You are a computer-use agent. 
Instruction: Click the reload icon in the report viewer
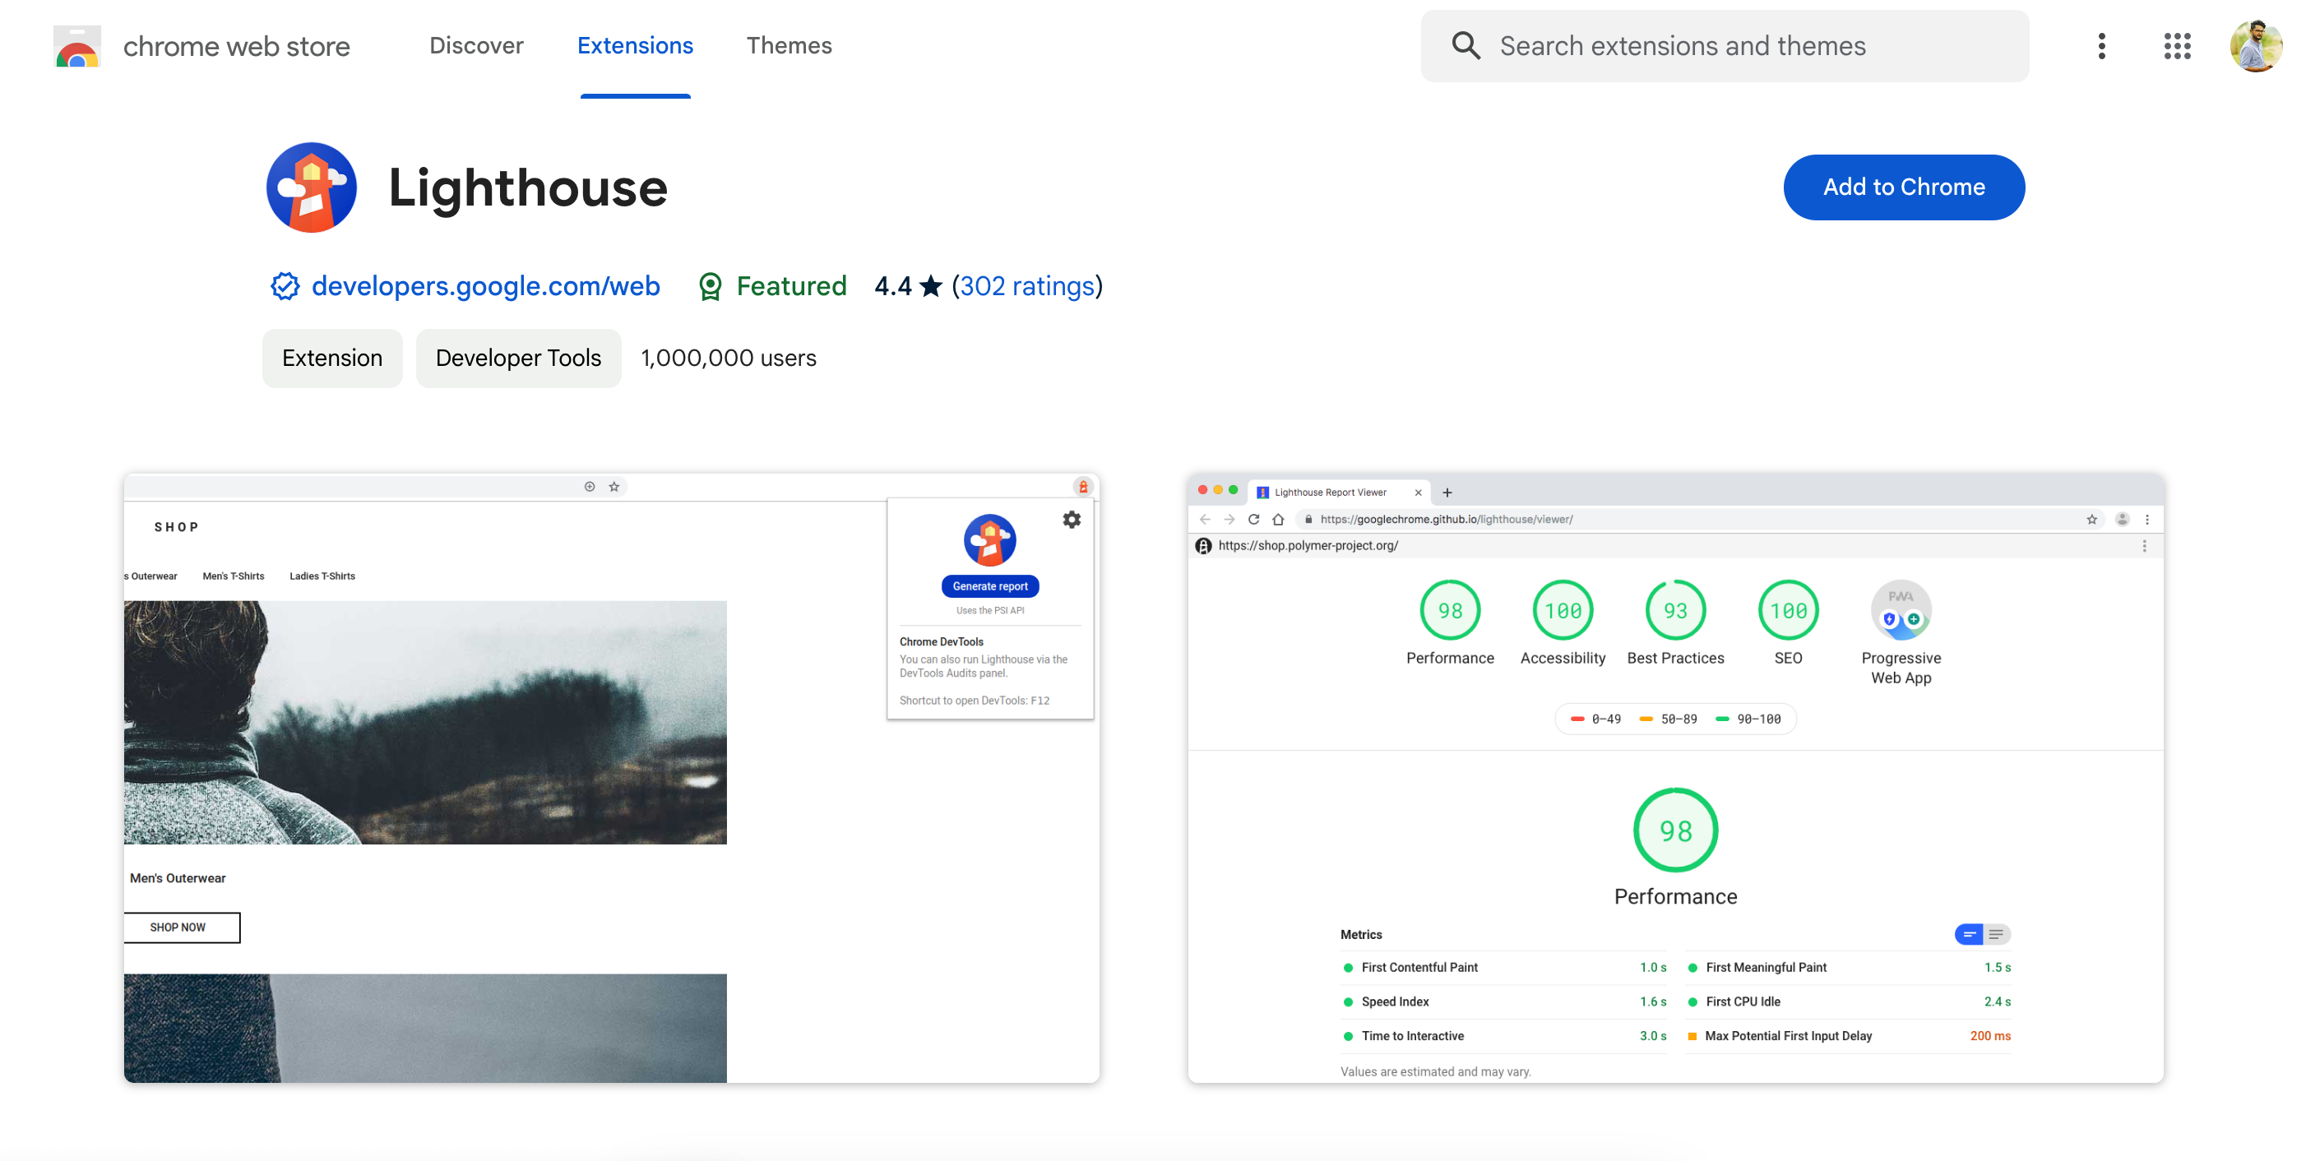[1253, 519]
